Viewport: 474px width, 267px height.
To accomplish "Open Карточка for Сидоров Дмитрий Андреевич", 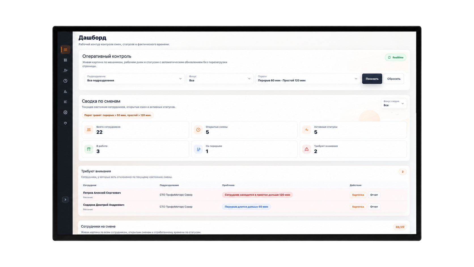I will [358, 207].
